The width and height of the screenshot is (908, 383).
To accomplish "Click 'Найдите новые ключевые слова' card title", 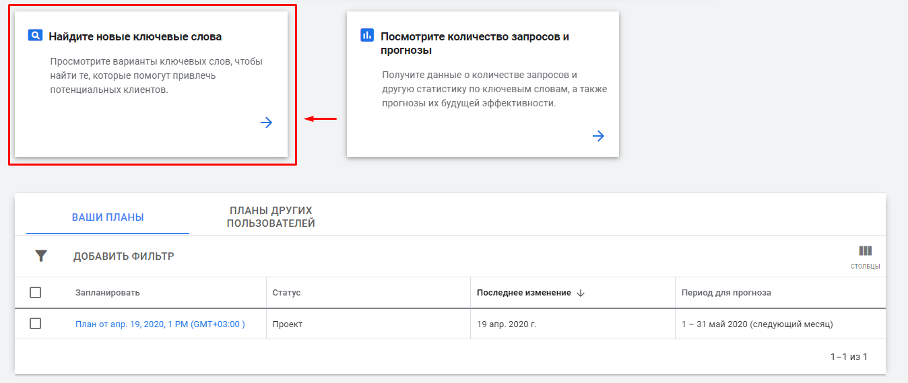I will tap(135, 36).
